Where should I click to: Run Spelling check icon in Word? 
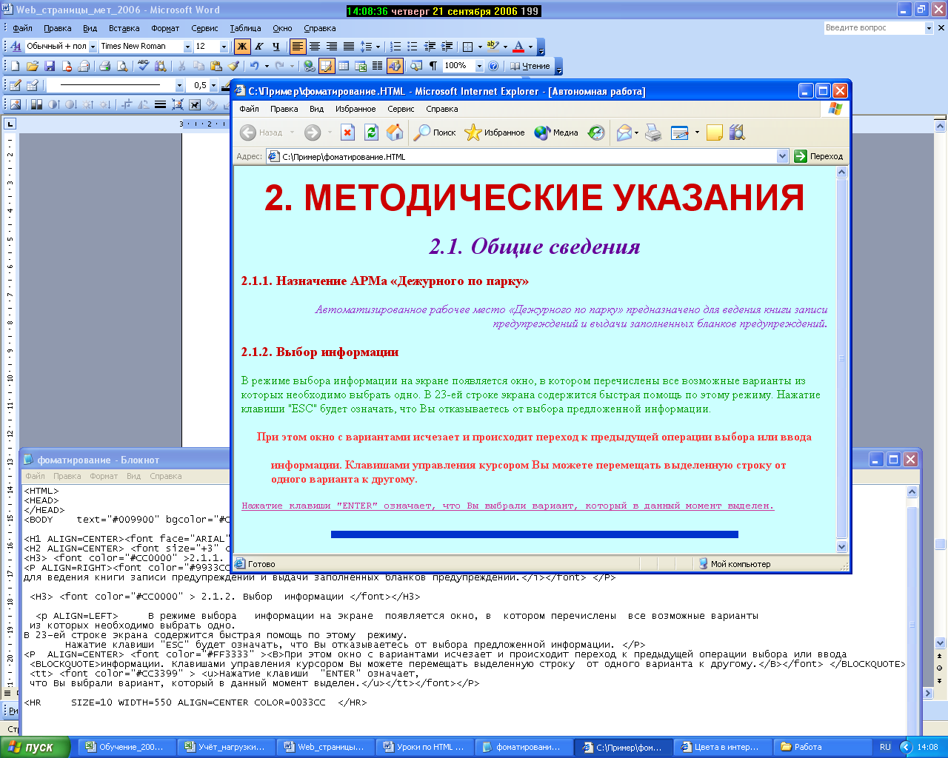143,66
